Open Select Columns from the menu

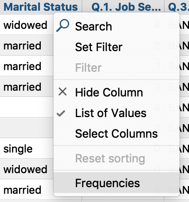pyautogui.click(x=117, y=134)
